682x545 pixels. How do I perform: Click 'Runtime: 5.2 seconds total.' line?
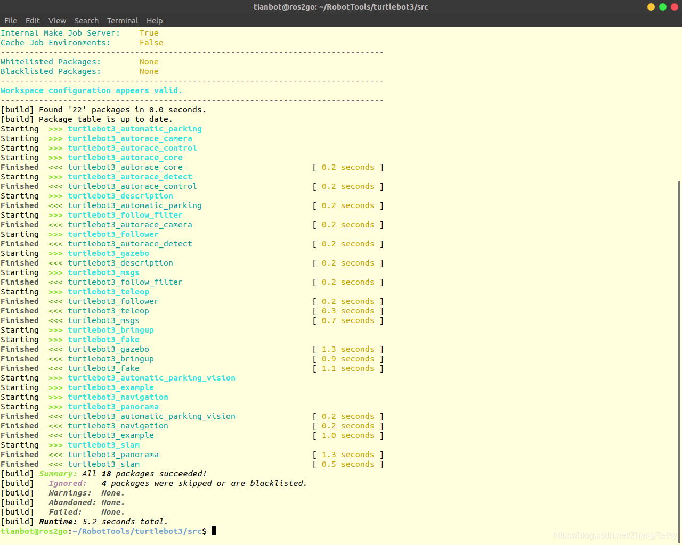pyautogui.click(x=103, y=522)
